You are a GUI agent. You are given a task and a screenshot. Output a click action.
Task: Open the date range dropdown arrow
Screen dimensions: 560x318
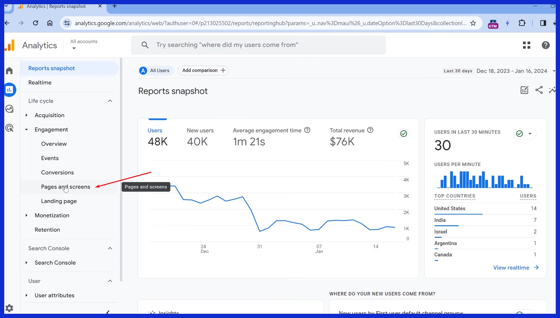[x=553, y=71]
